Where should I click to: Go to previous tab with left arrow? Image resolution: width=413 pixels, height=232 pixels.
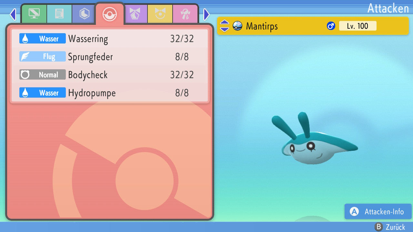click(13, 15)
